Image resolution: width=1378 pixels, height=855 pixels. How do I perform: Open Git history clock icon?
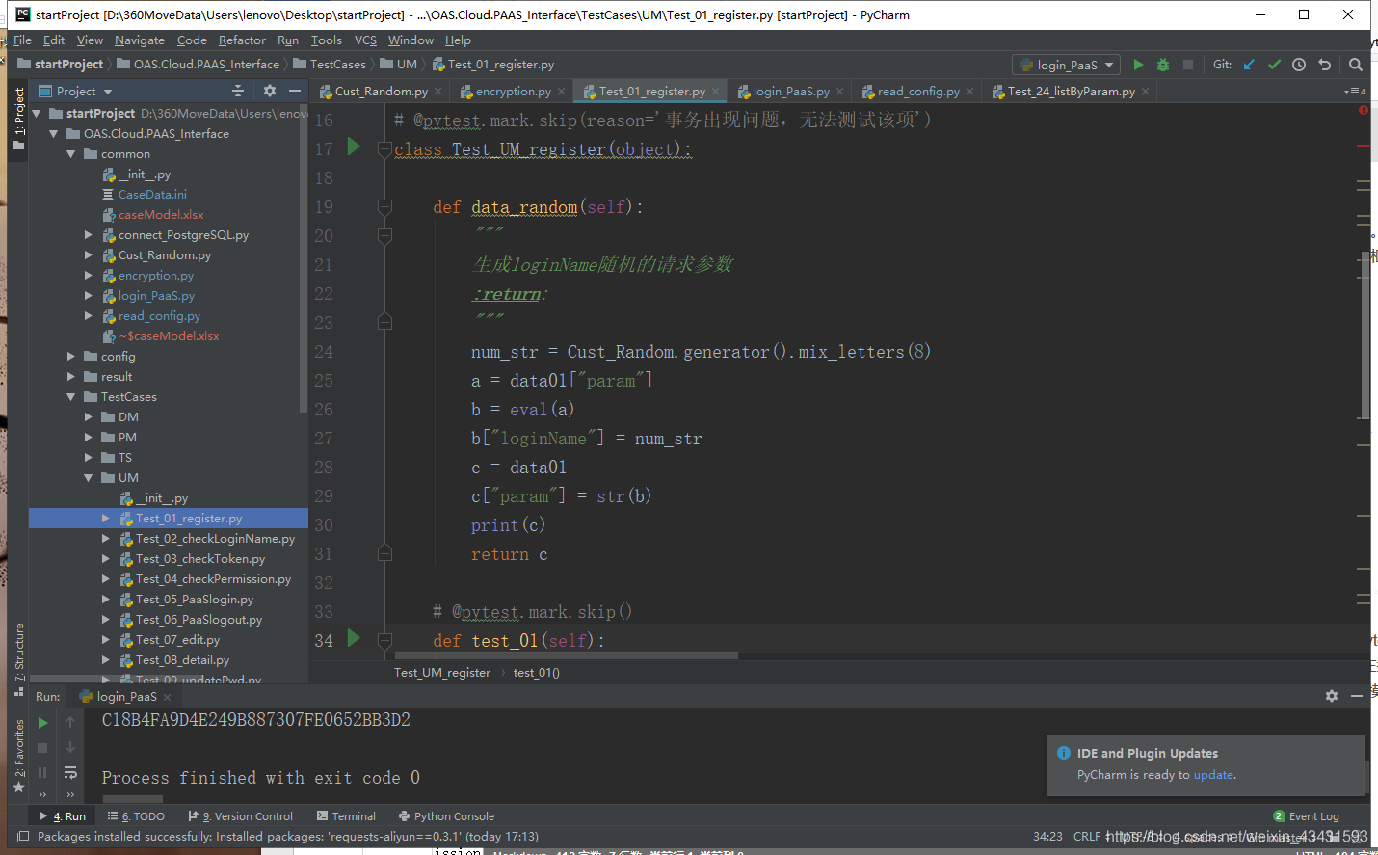[1299, 65]
